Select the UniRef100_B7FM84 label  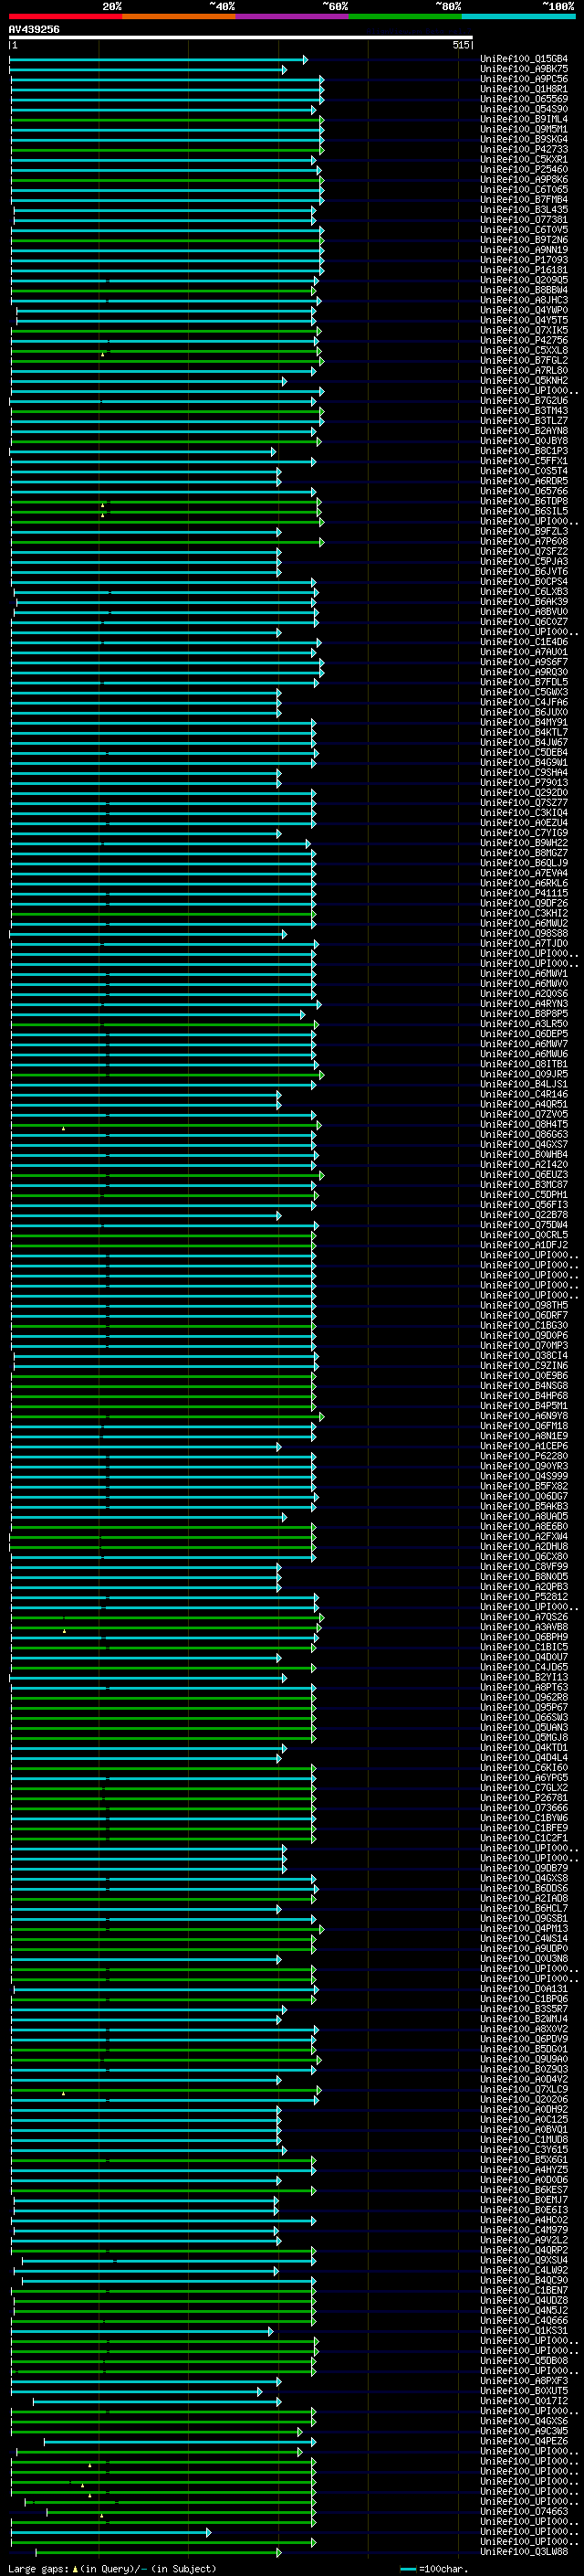tap(524, 199)
